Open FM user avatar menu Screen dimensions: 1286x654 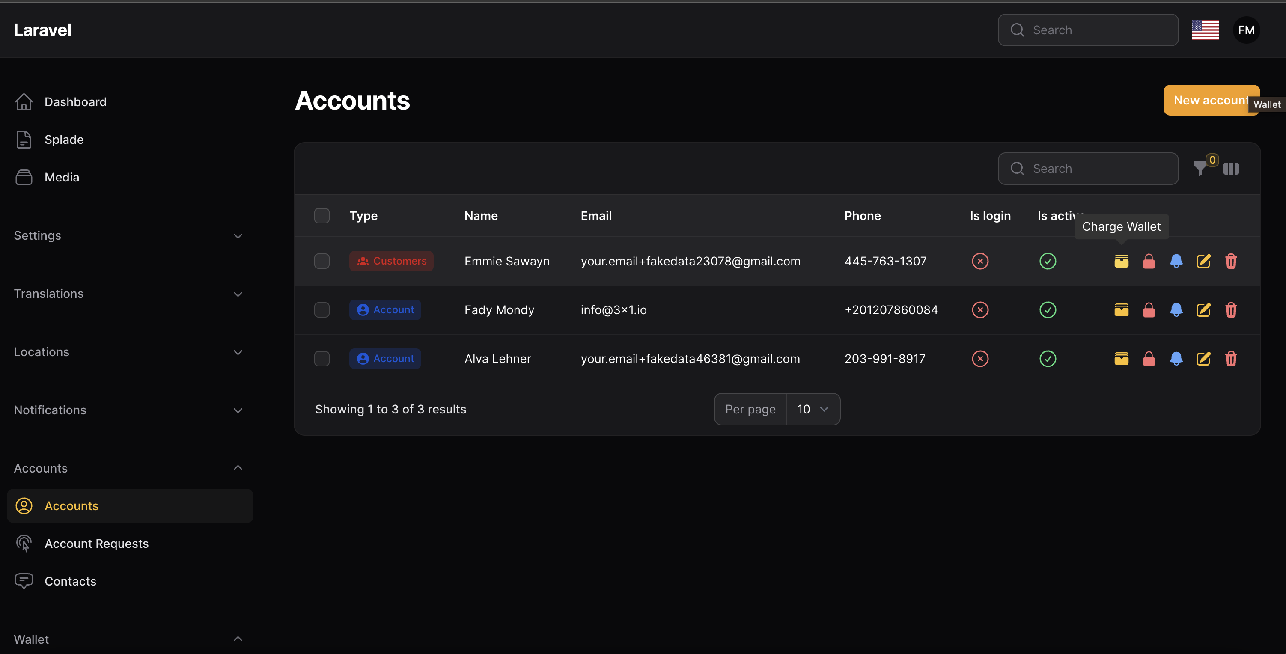coord(1246,30)
